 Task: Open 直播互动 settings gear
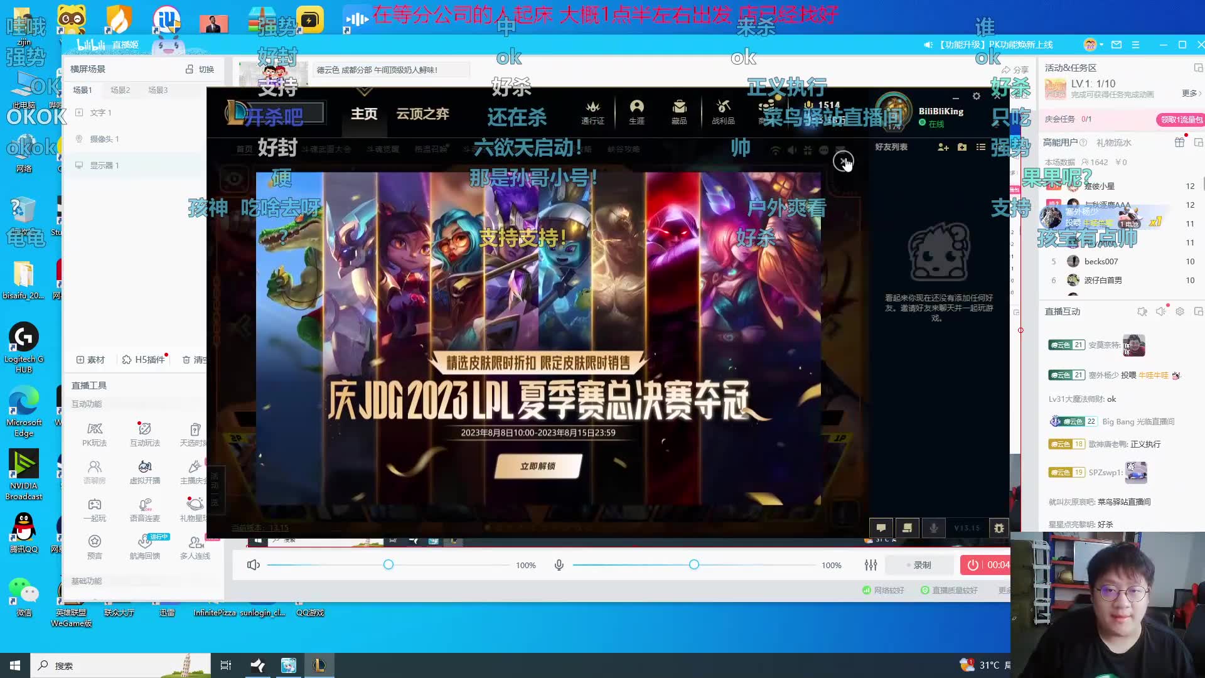pos(1180,311)
